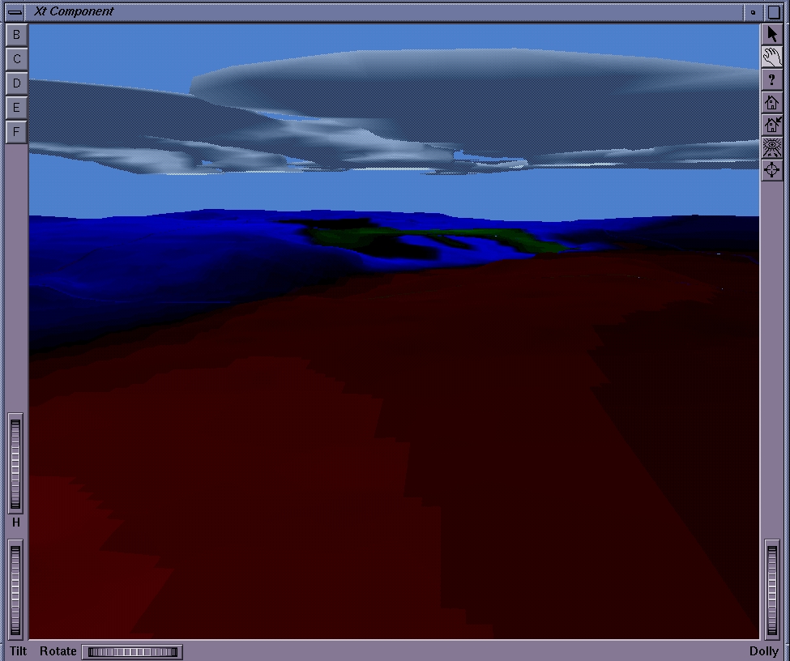Activate the hand view mode tool
The image size is (790, 661).
(772, 57)
